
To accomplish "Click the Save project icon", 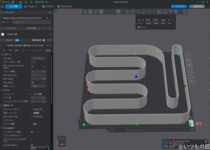I will [x=20, y=2].
